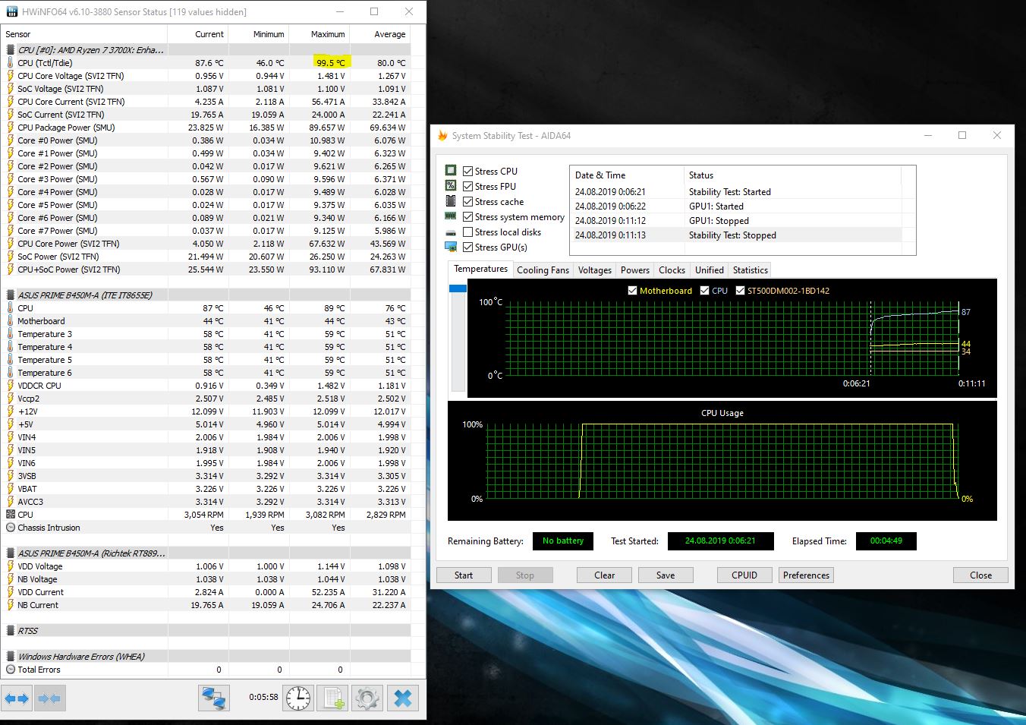
Task: Click the icon of Chassis Intrusion row
Action: click(x=11, y=528)
